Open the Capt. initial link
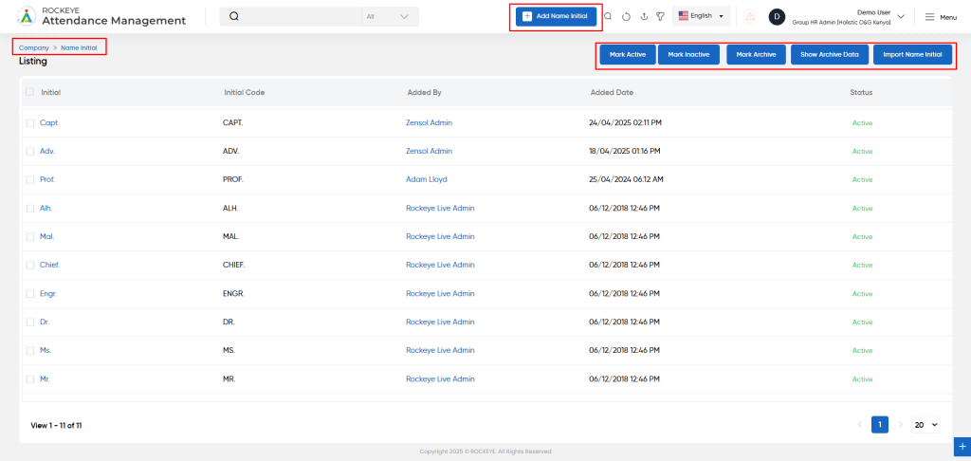971x461 pixels. (49, 122)
